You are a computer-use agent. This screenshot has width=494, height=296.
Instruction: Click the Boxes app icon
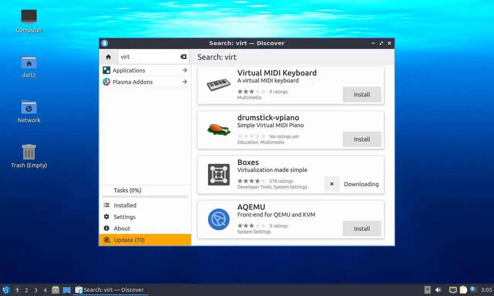(218, 174)
